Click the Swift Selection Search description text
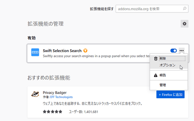194x121 pixels. click(96, 56)
